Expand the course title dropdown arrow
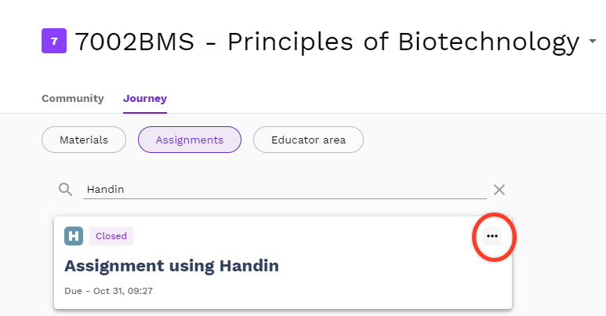 tap(593, 41)
